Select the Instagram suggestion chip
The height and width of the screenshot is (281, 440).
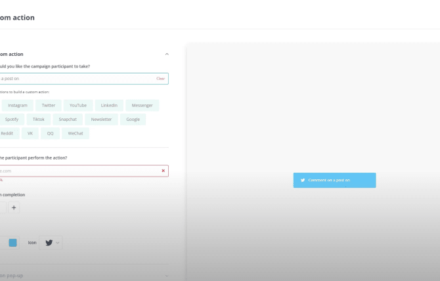tap(18, 106)
